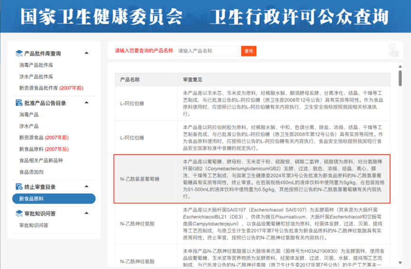Click the 产品批件库查询 section title

point(42,54)
